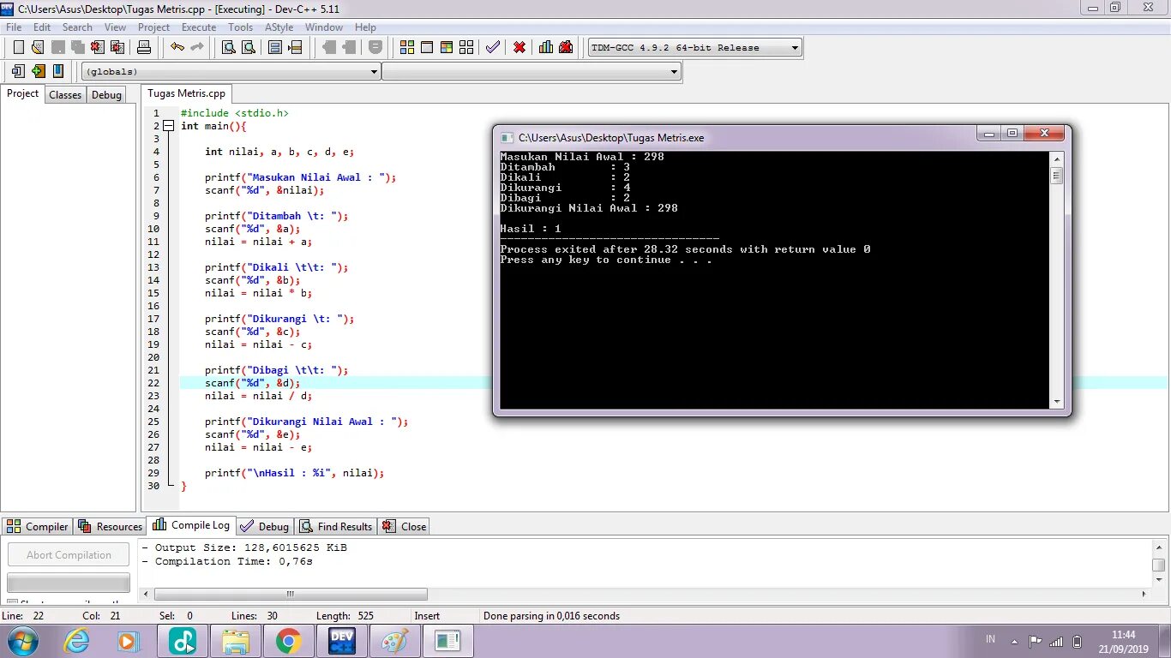Click the console window's scroll-down arrow

pos(1057,402)
